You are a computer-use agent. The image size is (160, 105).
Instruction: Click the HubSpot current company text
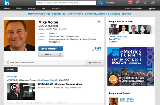click(53, 33)
